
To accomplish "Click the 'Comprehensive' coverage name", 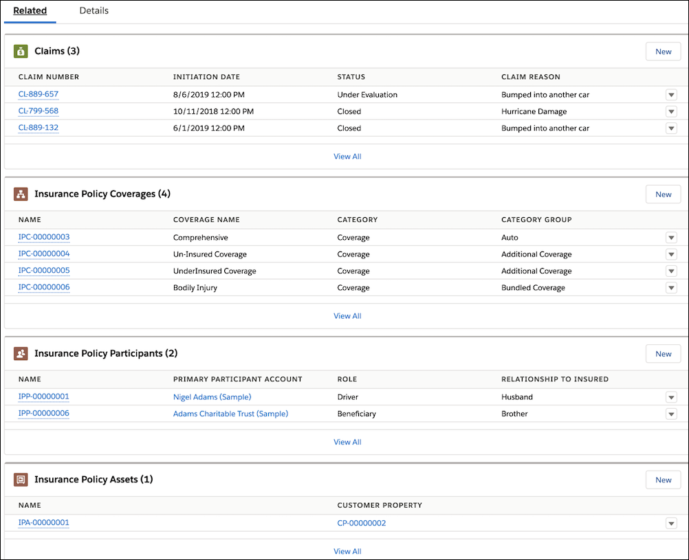I will [200, 238].
